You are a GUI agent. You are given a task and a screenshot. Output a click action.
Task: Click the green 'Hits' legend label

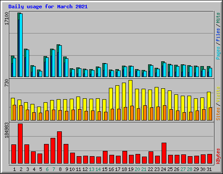[218, 18]
